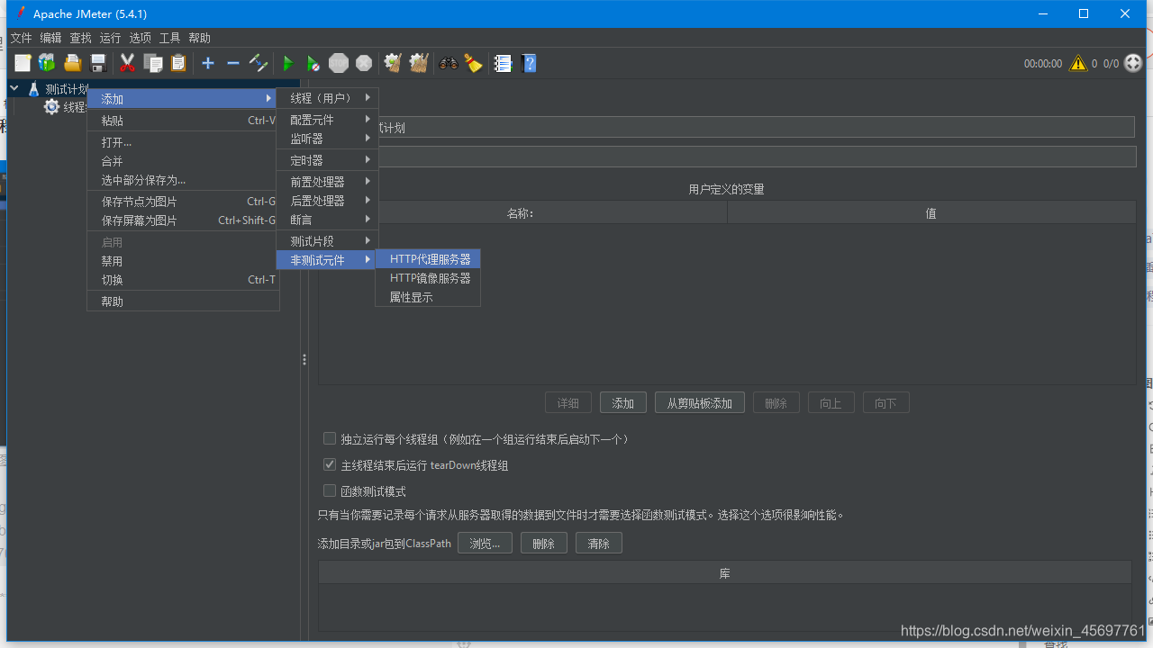The width and height of the screenshot is (1153, 648).
Task: Select HTTP代理服务器 menu item
Action: [429, 259]
